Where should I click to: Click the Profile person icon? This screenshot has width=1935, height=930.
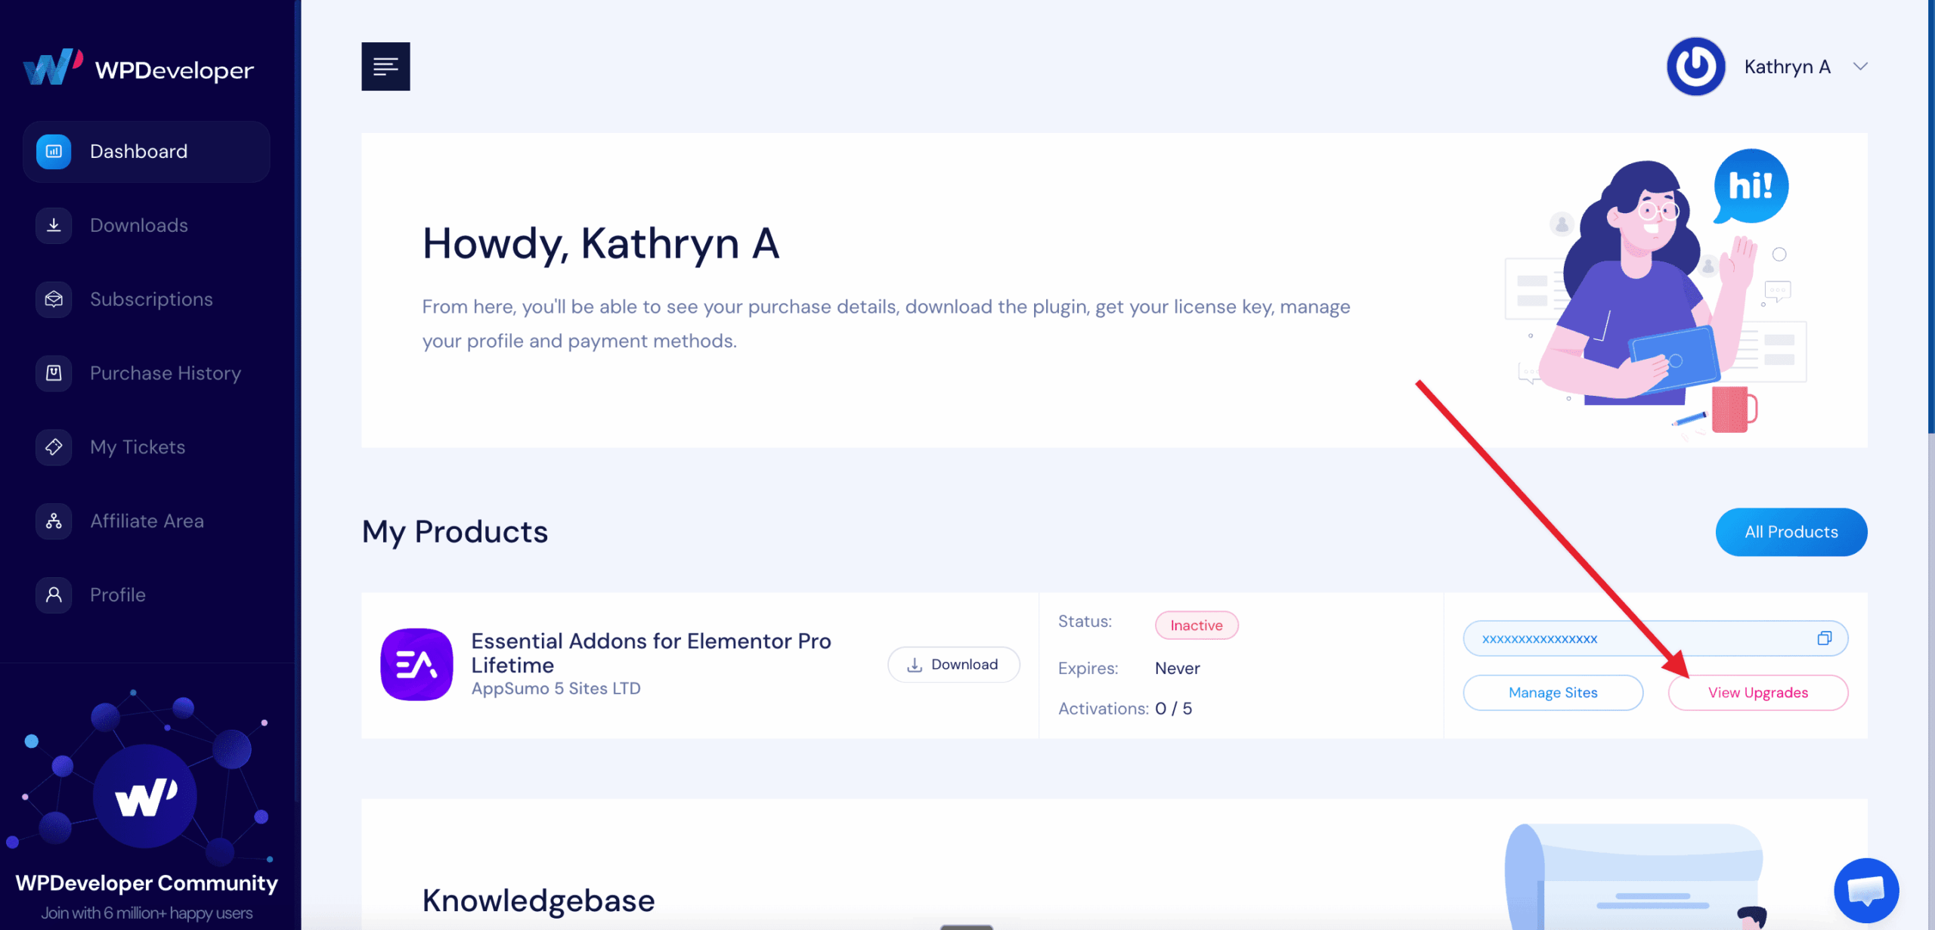point(54,595)
